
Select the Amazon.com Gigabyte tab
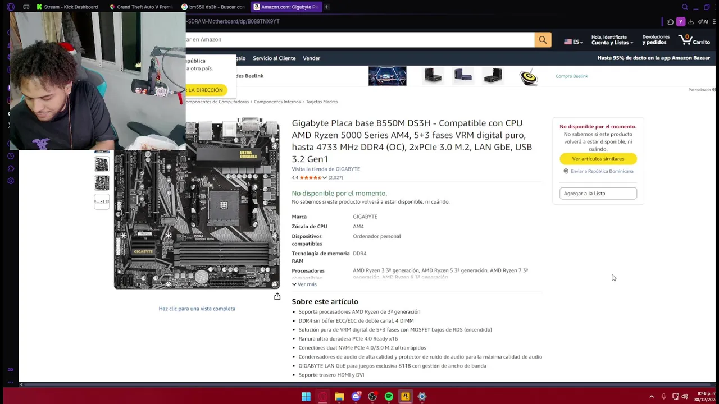286,7
